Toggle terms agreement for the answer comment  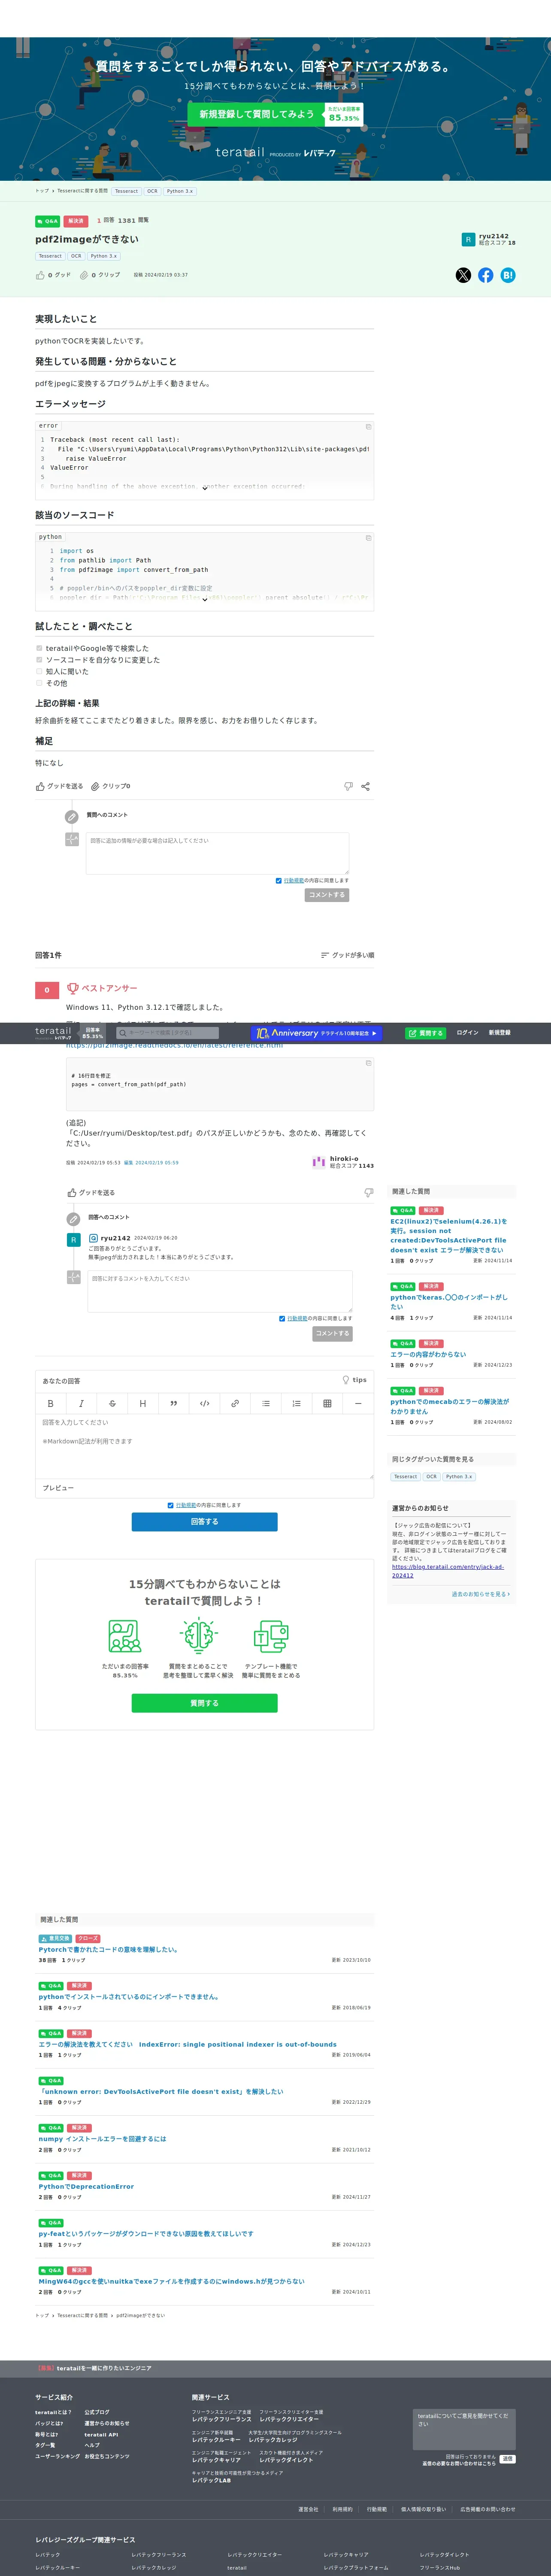pyautogui.click(x=282, y=1319)
